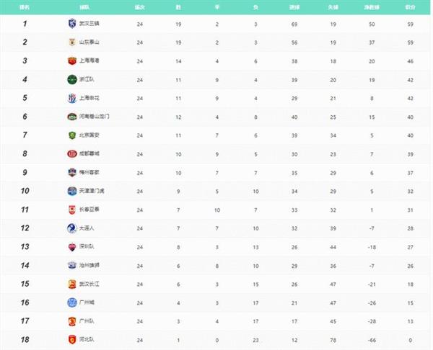Click the goals scored (进球) column header

(x=294, y=7)
